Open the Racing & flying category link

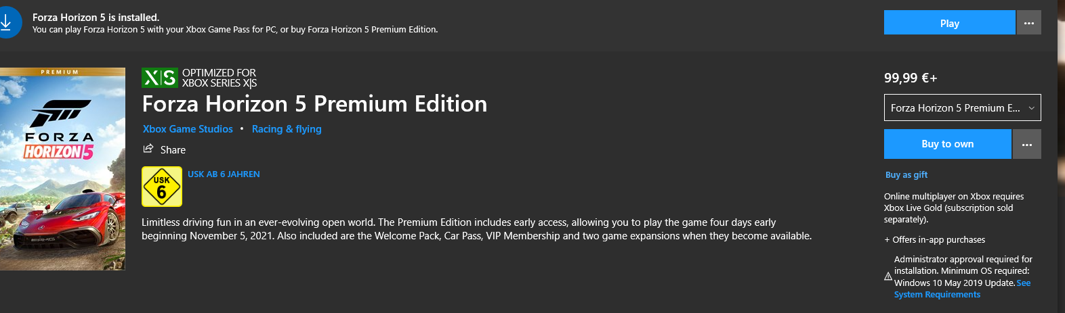point(287,129)
